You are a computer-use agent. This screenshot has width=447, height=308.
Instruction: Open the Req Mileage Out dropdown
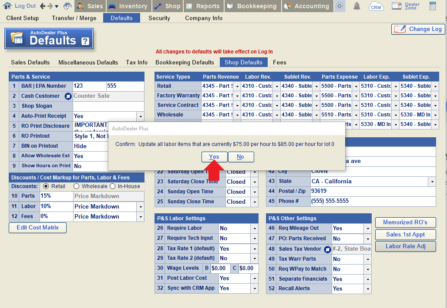368,229
